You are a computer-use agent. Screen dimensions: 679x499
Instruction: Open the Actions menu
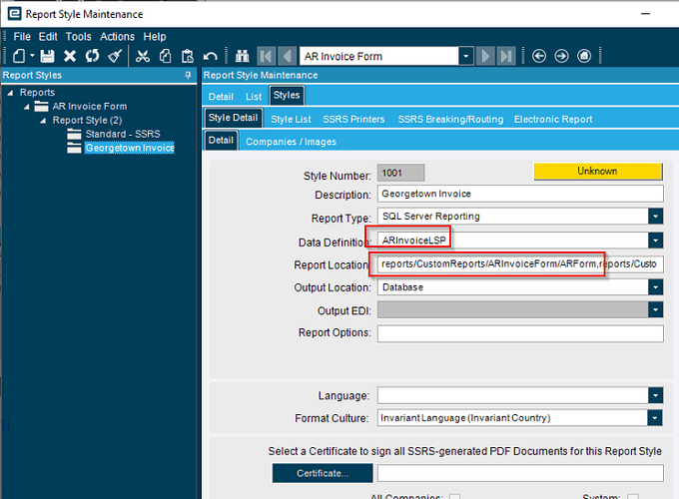pyautogui.click(x=116, y=37)
